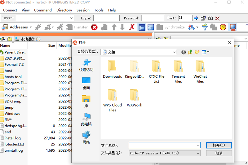The width and height of the screenshot is (248, 165).
Task: Open the Help menu
Action: click(112, 10)
